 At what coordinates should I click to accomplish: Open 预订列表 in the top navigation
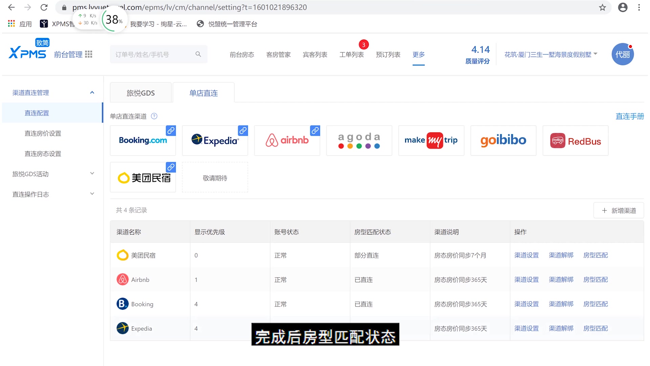point(388,55)
